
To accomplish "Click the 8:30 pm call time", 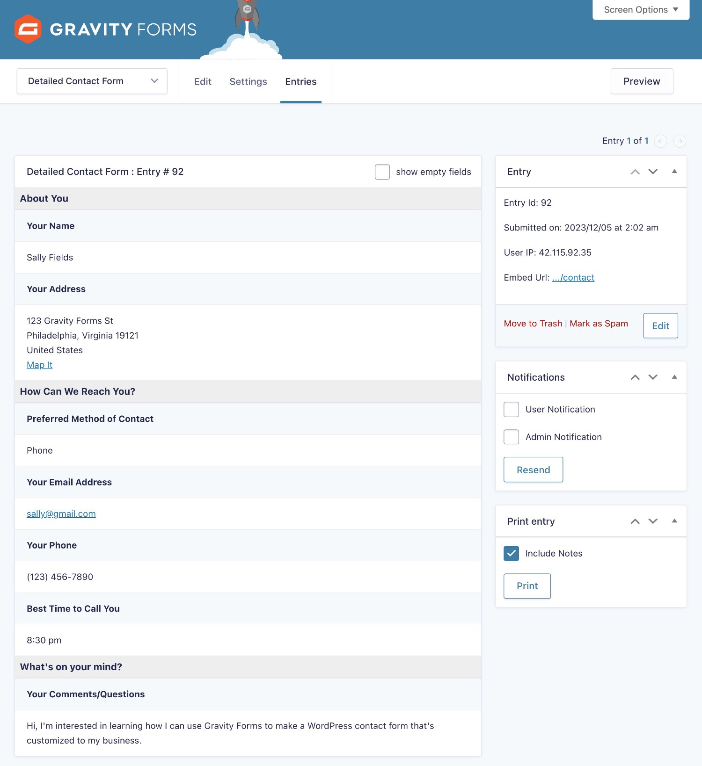I will coord(44,640).
